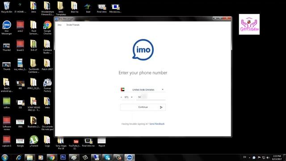Open the Format Factory desktop icon
Viewport: 286px width, 161px height.
[47, 85]
